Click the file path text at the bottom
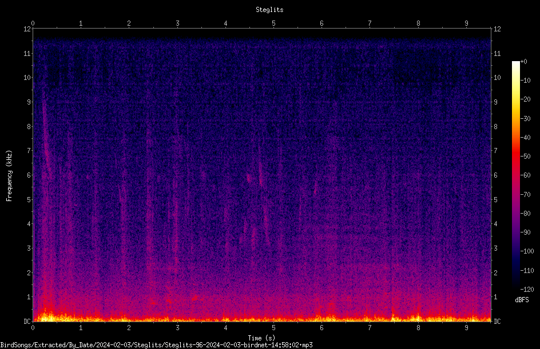This screenshot has width=540, height=349. pyautogui.click(x=156, y=344)
